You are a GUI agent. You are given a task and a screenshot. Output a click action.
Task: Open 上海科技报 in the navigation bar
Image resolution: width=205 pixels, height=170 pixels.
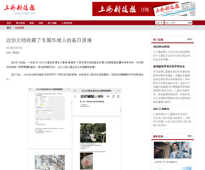67,23
